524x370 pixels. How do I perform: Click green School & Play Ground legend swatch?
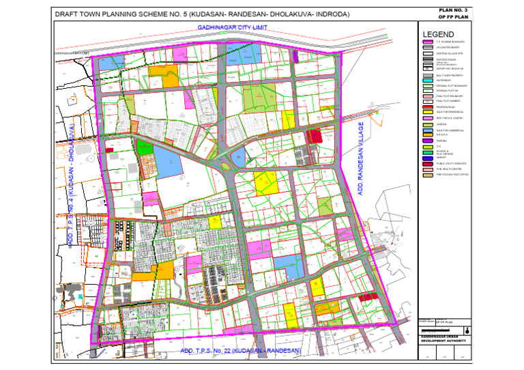(428, 153)
